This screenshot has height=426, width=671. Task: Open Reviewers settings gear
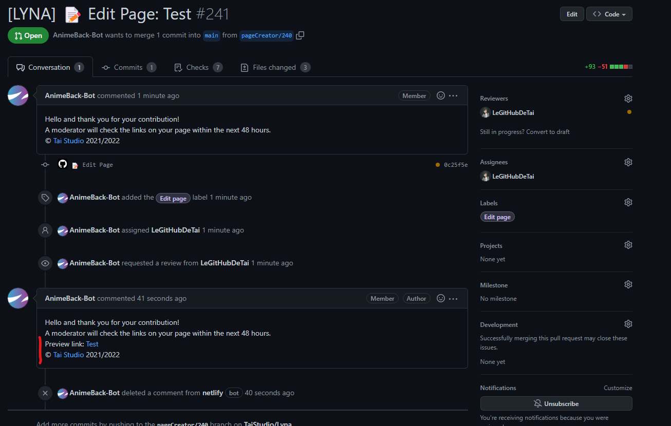click(628, 99)
